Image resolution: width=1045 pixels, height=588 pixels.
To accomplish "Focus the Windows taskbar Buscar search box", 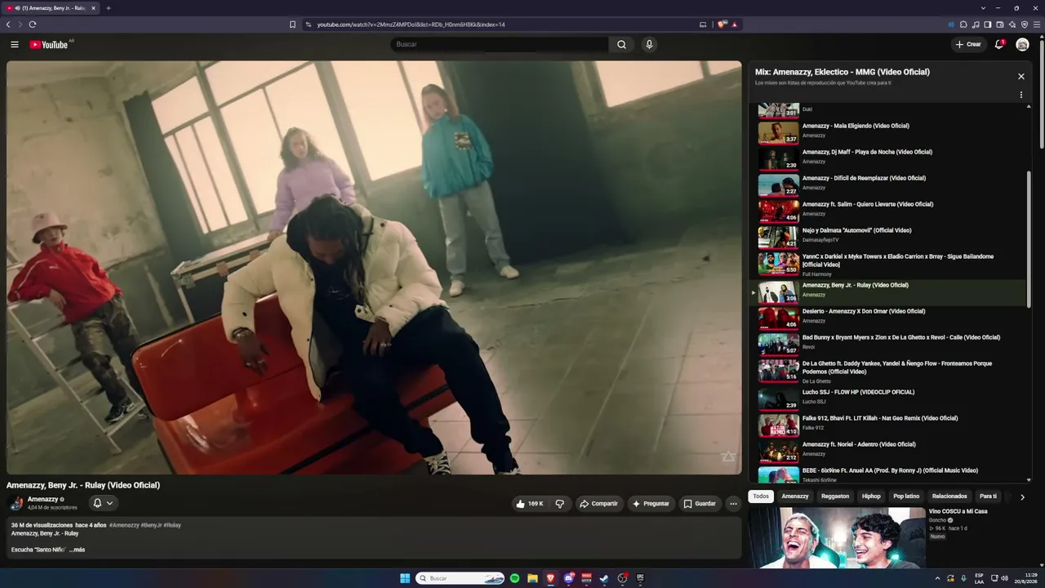I will tap(461, 578).
